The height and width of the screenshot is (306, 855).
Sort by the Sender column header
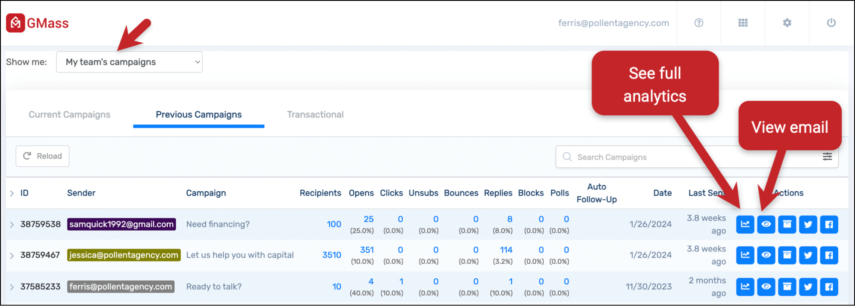click(x=81, y=193)
